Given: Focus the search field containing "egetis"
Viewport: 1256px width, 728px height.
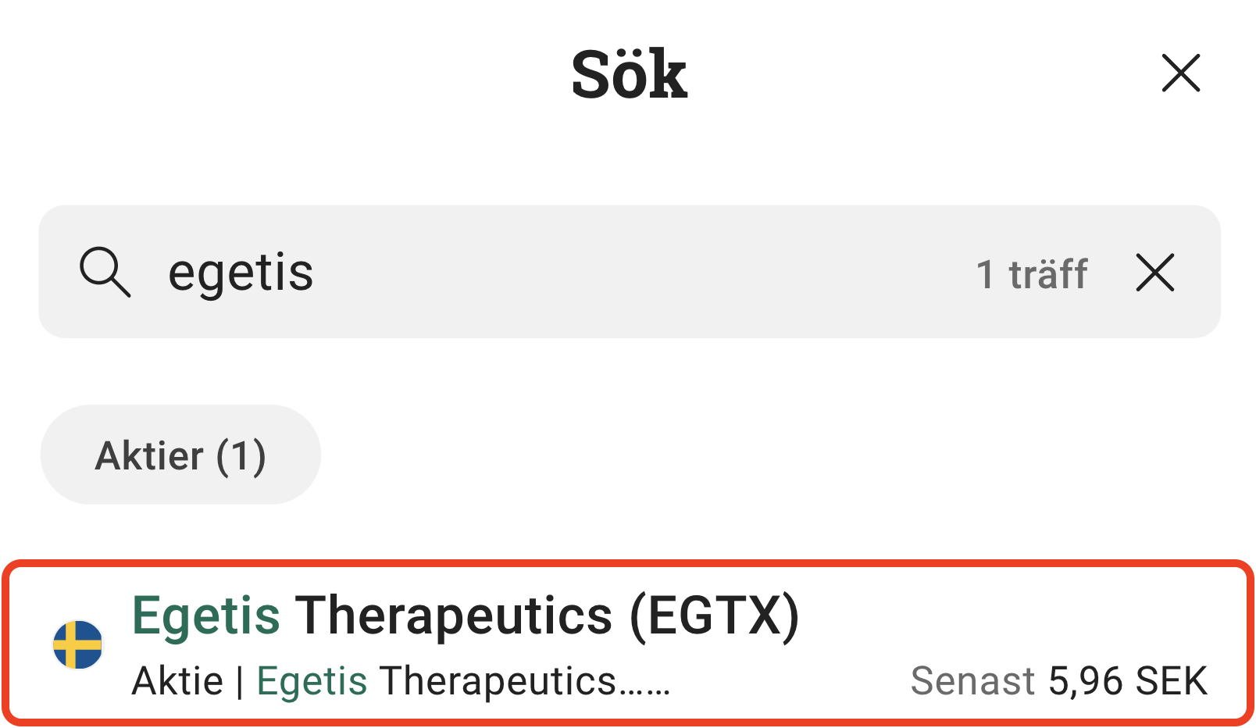Looking at the screenshot, I should click(547, 273).
